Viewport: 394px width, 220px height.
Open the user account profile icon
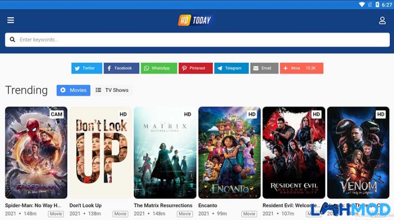pos(382,20)
